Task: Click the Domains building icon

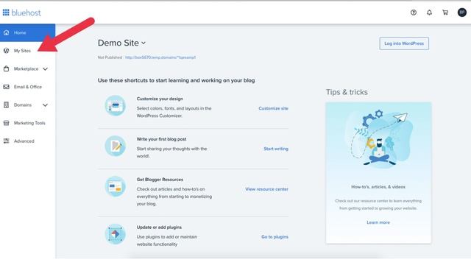Action: pyautogui.click(x=7, y=105)
